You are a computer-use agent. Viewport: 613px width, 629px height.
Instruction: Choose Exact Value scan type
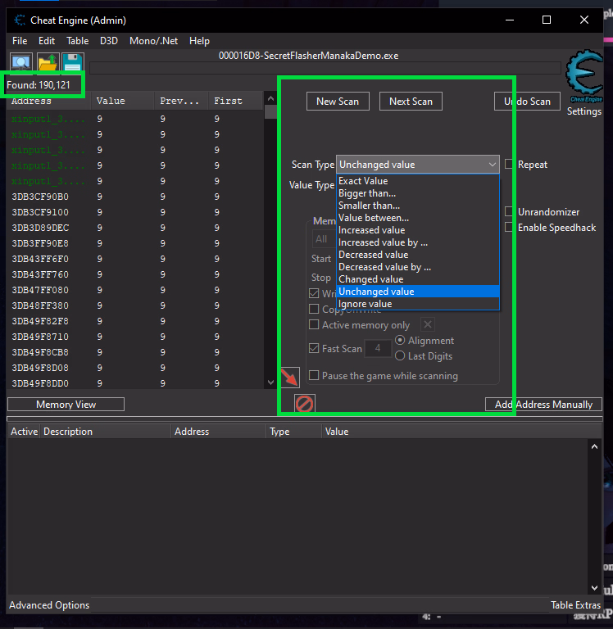(418, 181)
